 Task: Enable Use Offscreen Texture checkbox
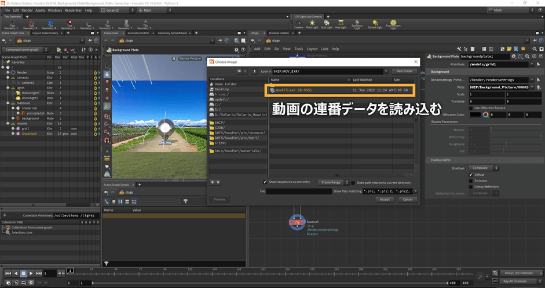[x=470, y=108]
